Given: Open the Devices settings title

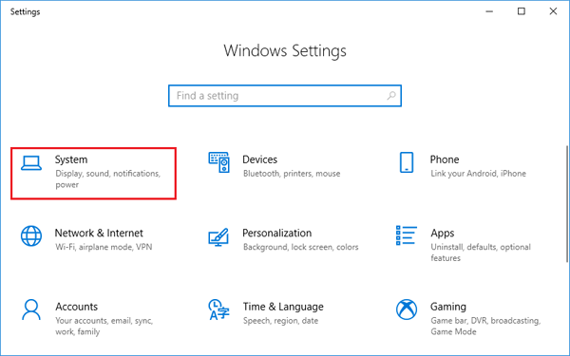Looking at the screenshot, I should (x=260, y=159).
